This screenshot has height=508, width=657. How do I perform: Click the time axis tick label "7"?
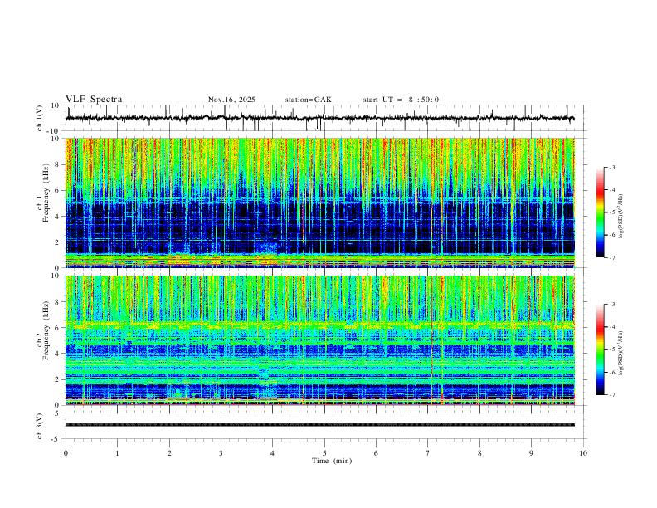(x=428, y=453)
